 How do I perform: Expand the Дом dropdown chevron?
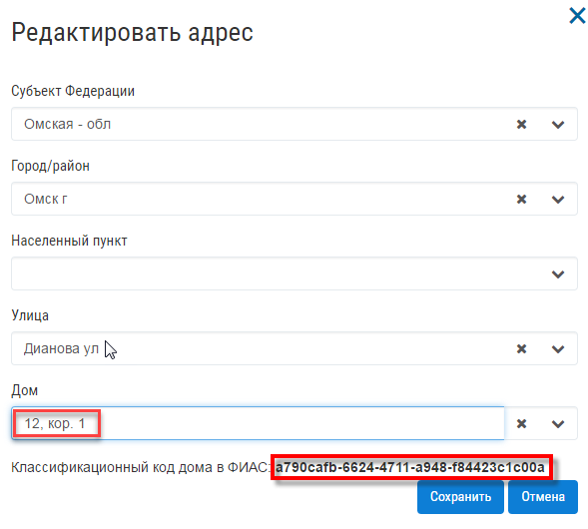(558, 424)
